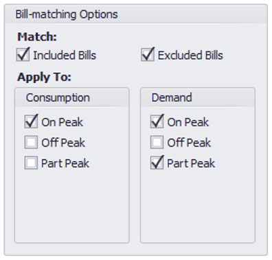
Task: Uncheck the Excluded Bills checkbox
Action: [148, 55]
